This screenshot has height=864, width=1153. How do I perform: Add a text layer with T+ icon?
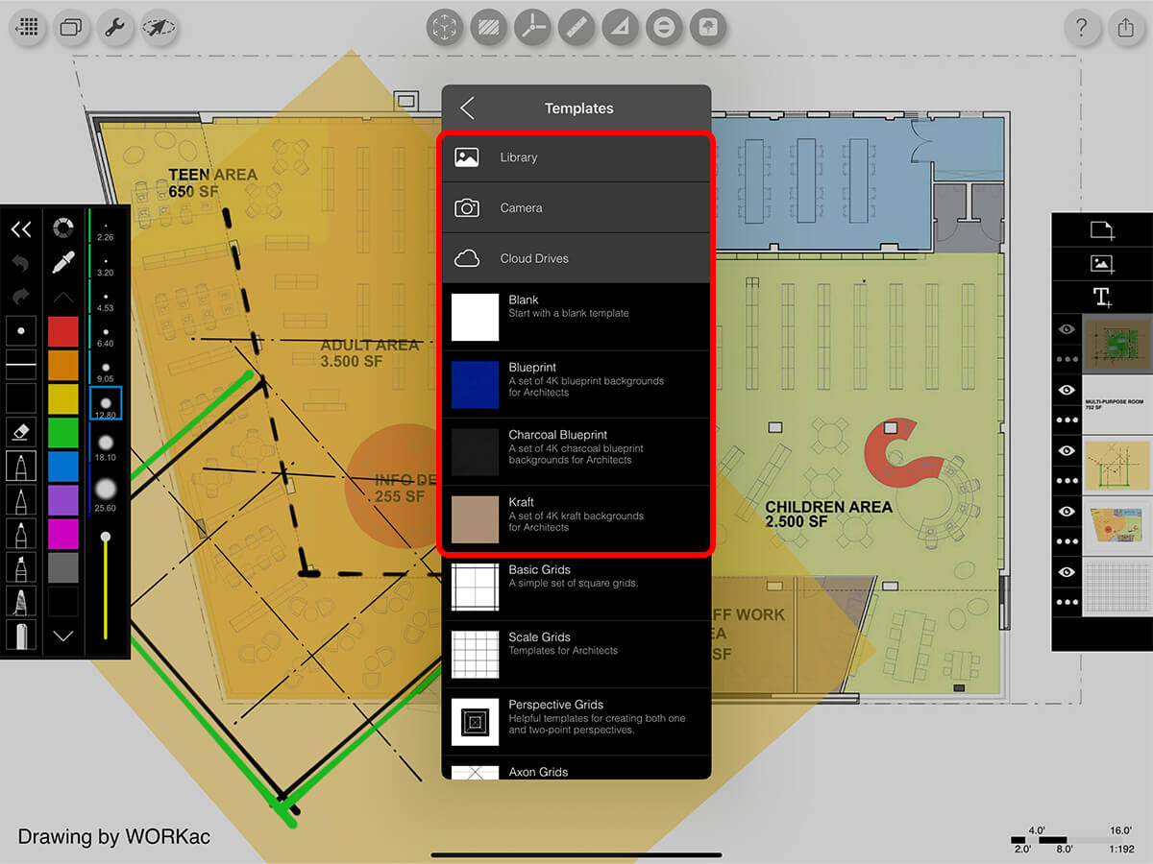pyautogui.click(x=1101, y=298)
